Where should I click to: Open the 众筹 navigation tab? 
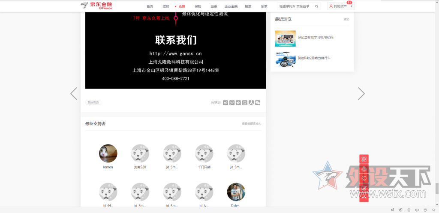(182, 6)
